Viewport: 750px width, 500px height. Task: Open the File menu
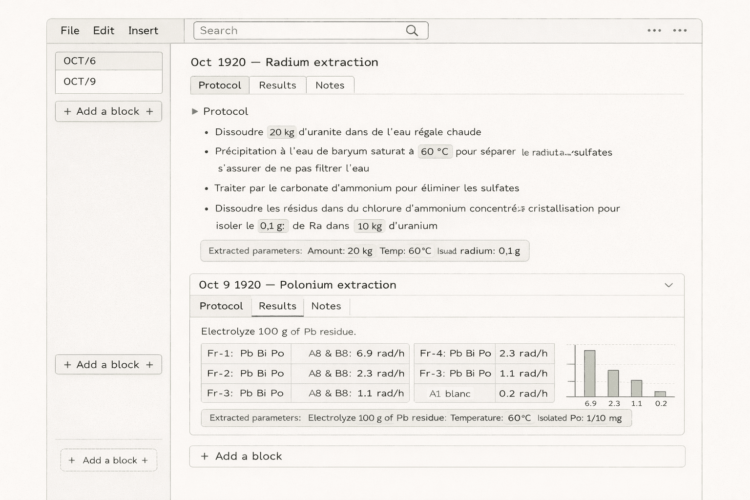(x=70, y=31)
